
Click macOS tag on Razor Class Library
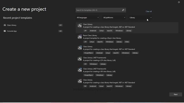(100, 42)
